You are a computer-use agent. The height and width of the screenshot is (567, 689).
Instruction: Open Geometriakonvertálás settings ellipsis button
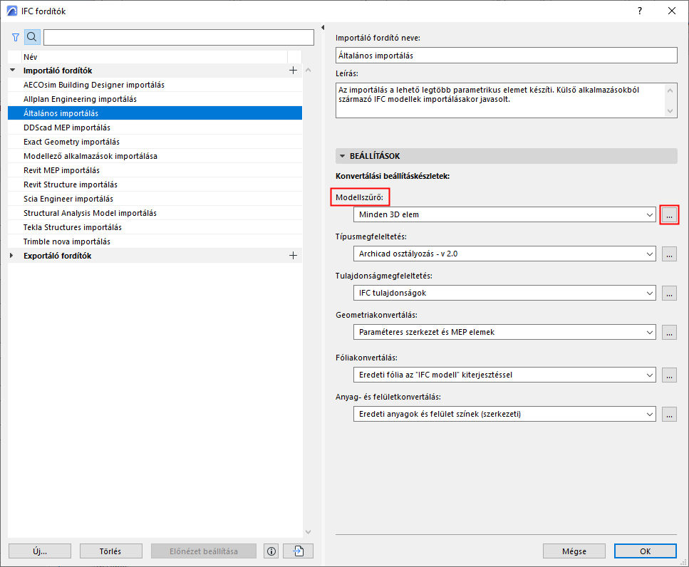669,332
